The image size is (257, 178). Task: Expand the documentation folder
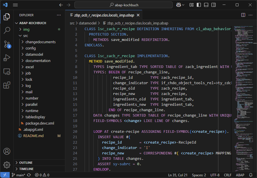[40, 61]
